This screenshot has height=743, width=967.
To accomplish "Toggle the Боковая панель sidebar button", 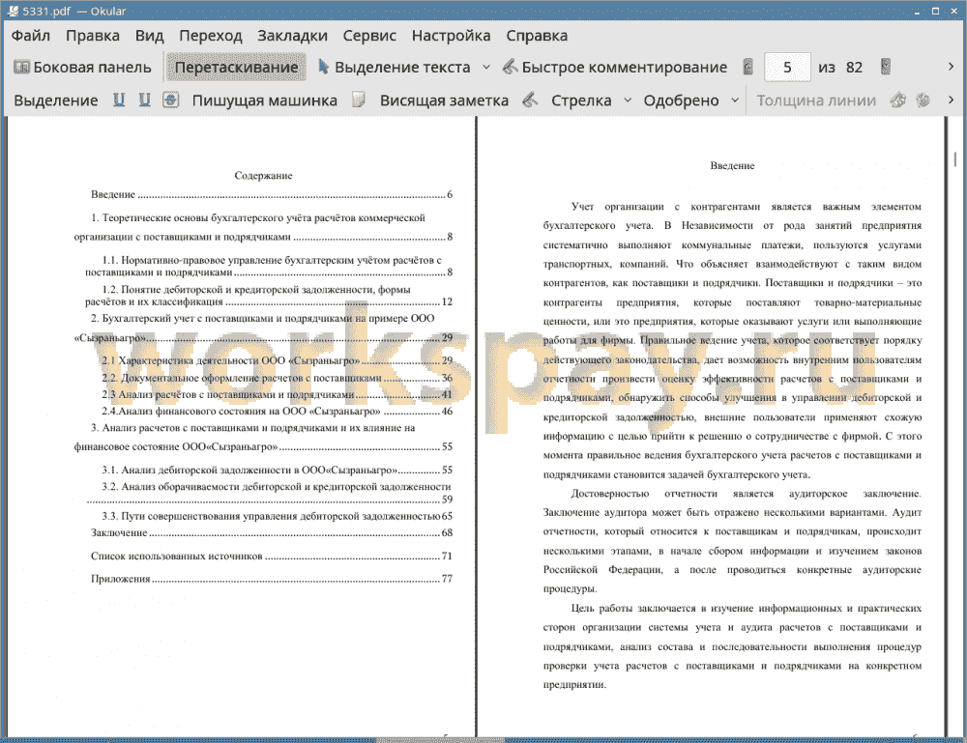I will pyautogui.click(x=82, y=68).
